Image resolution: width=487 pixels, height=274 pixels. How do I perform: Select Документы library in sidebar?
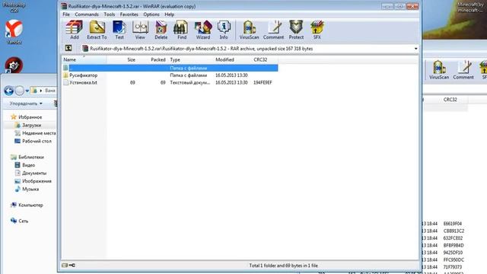point(34,174)
